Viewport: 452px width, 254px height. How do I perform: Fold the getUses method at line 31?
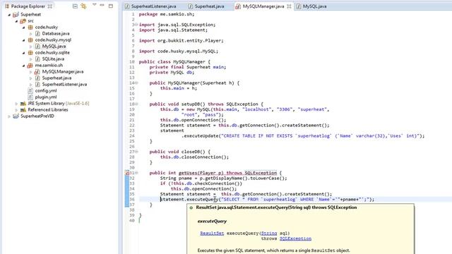point(136,173)
